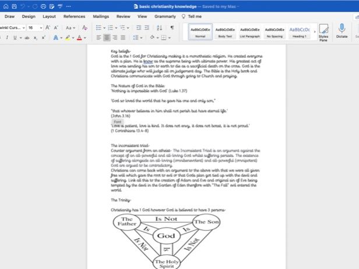
Task: Clear all formatting with the eraser A icon
Action: 85,28
